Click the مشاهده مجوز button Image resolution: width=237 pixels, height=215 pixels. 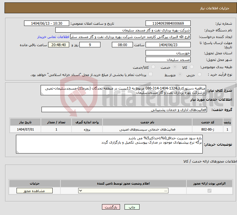[35, 191]
